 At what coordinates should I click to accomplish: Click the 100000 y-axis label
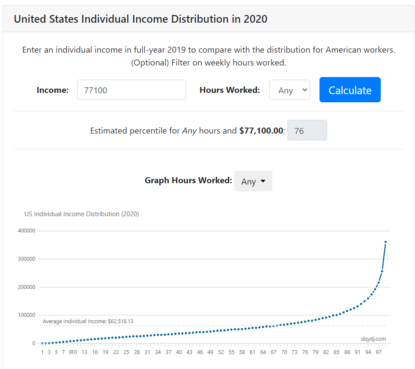(27, 315)
